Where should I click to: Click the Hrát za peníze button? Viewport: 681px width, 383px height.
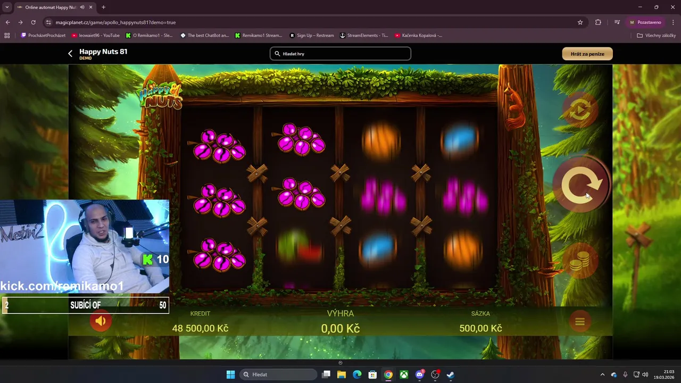pyautogui.click(x=587, y=54)
